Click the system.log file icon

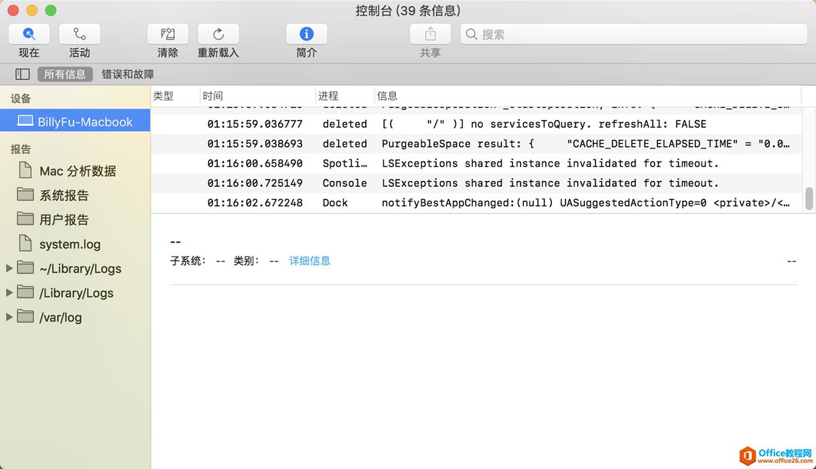click(25, 243)
